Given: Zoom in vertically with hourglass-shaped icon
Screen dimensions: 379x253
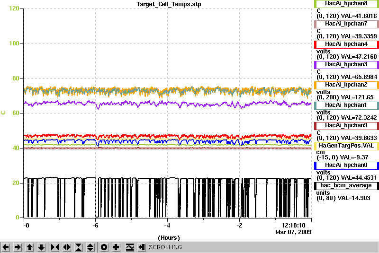Looking at the screenshot, I should pyautogui.click(x=79, y=247).
